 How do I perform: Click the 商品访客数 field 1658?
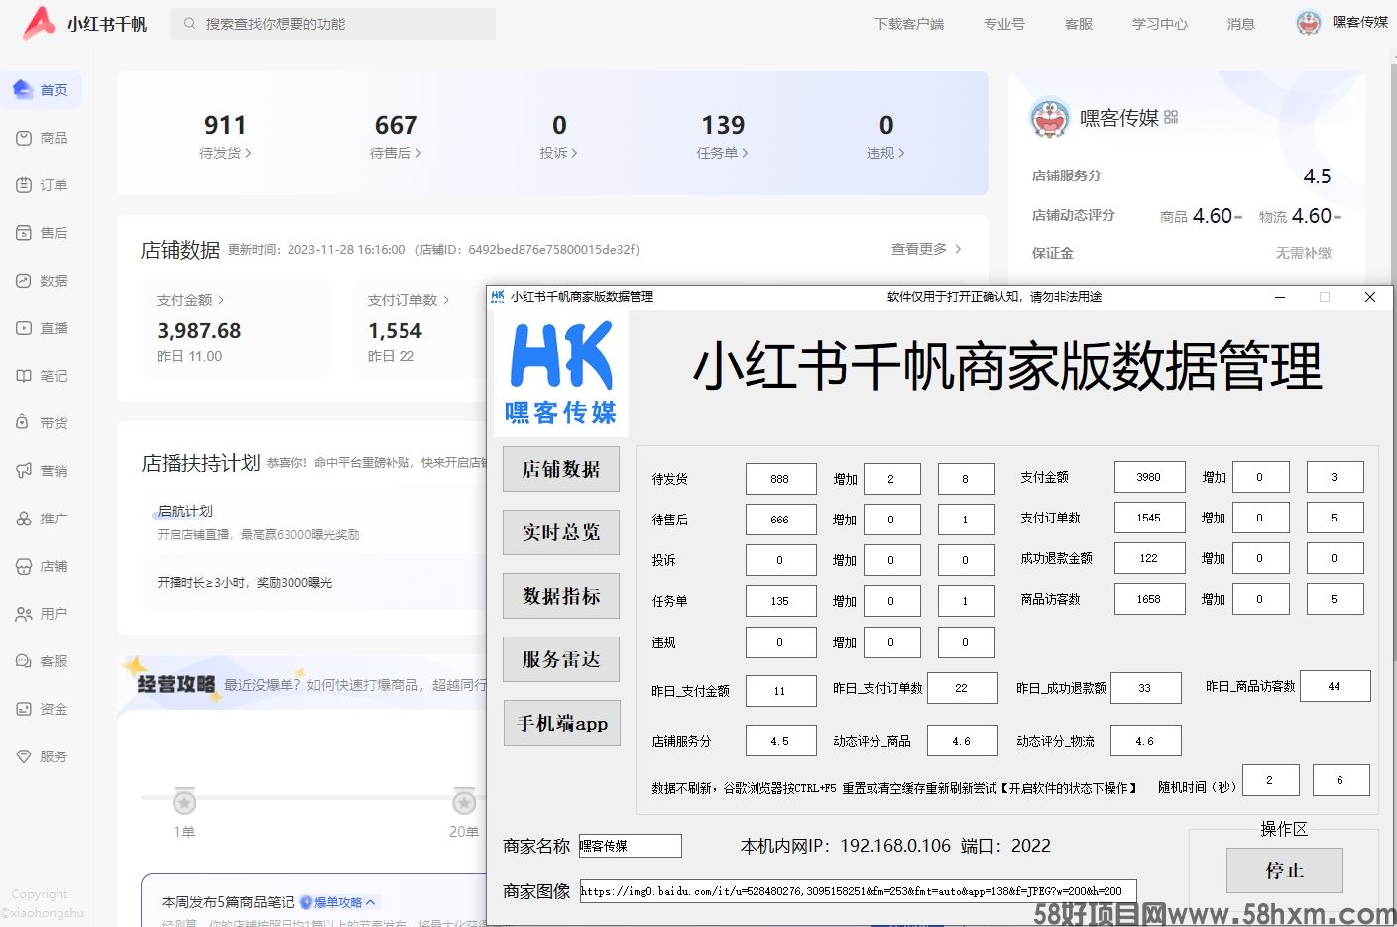[1150, 599]
